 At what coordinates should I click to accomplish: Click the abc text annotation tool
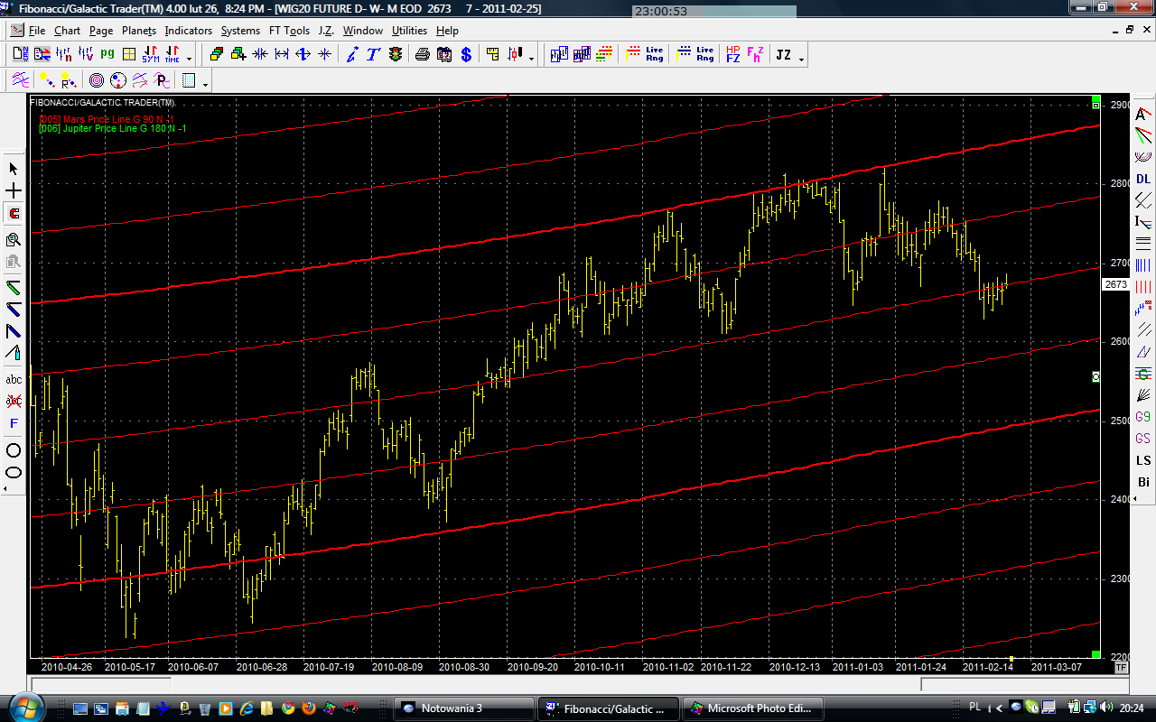pyautogui.click(x=14, y=379)
